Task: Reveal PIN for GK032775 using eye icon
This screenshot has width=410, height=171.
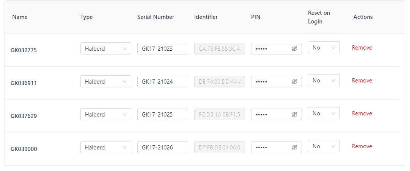Action: (x=294, y=49)
